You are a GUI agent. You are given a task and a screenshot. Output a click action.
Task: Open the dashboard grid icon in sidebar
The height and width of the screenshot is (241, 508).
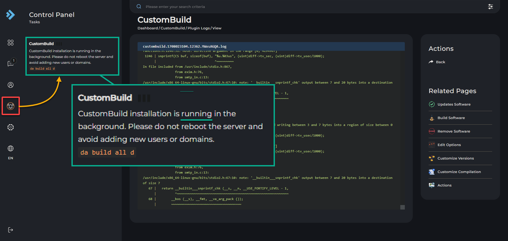(x=11, y=43)
